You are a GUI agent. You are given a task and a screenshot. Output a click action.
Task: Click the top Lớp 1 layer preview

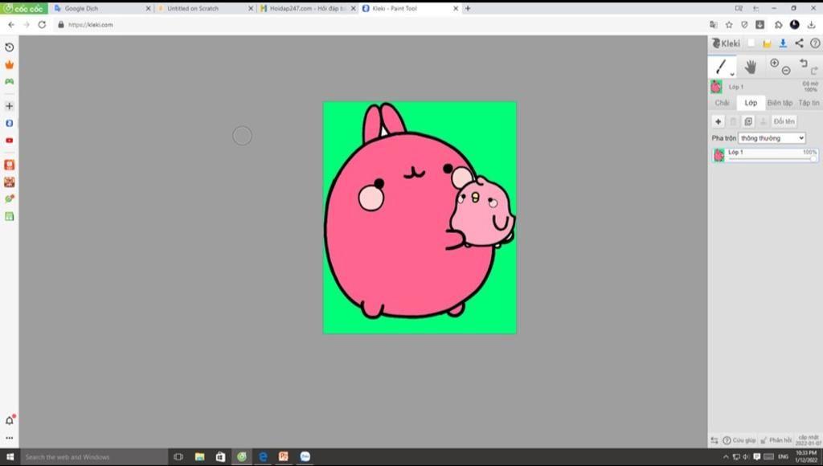tap(716, 87)
